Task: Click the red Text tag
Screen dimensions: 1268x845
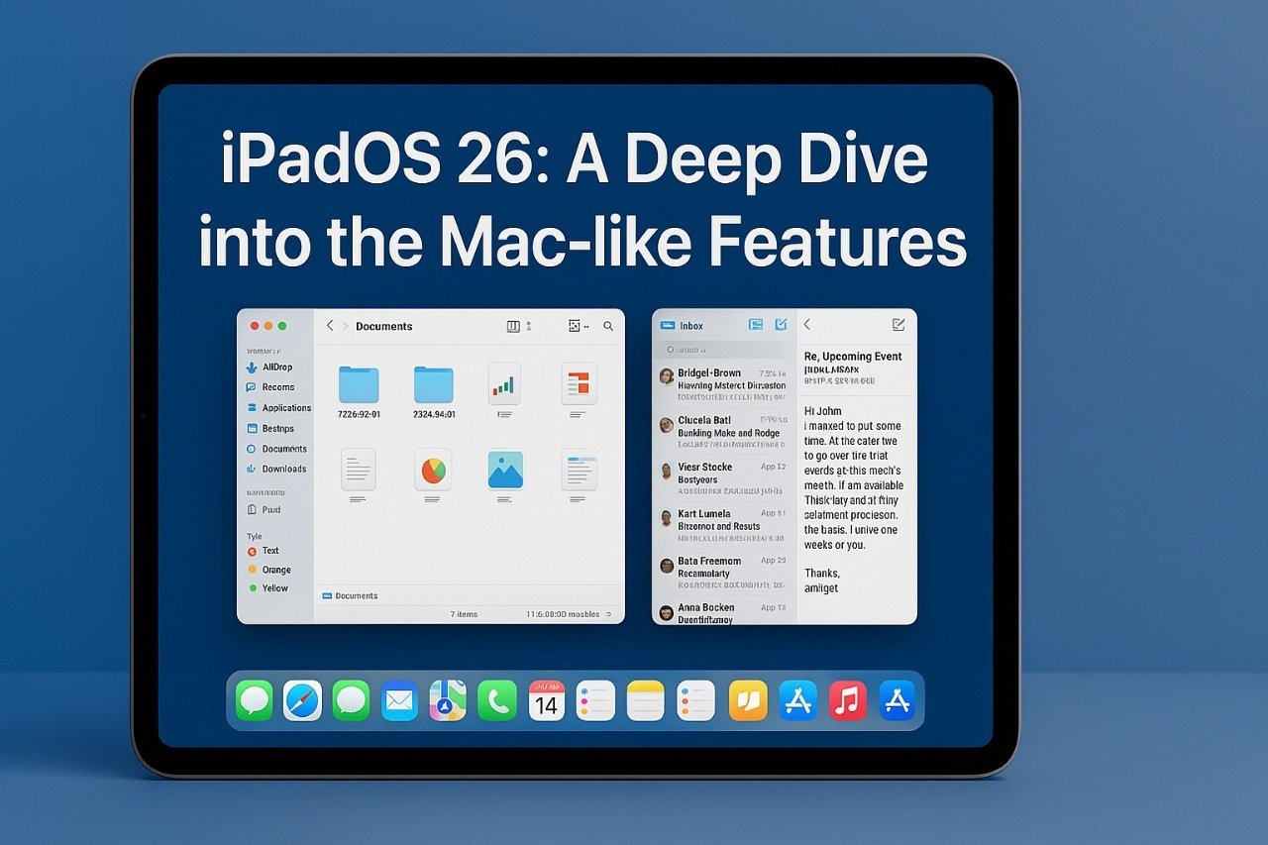Action: (264, 551)
